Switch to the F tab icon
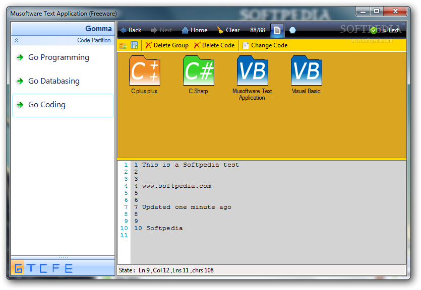 point(56,268)
